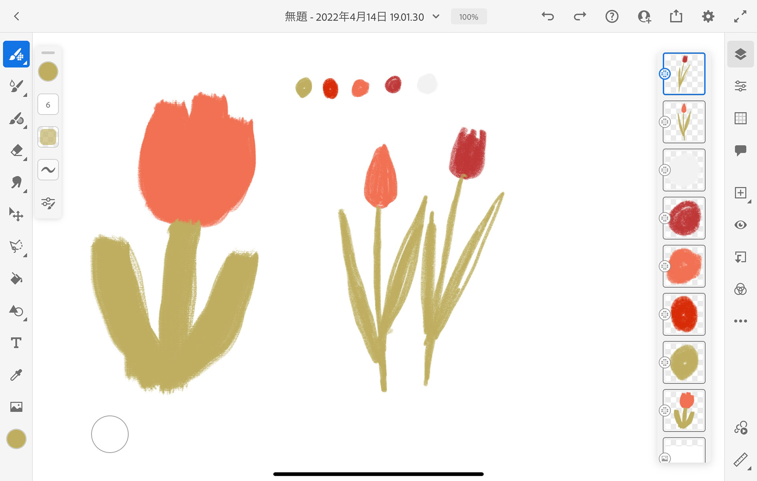Select the crimson blob layer thumbnail

pos(684,218)
